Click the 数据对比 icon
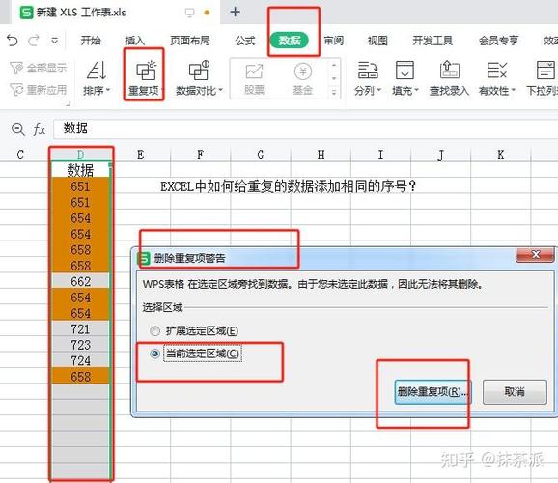558x483 pixels. [199, 71]
